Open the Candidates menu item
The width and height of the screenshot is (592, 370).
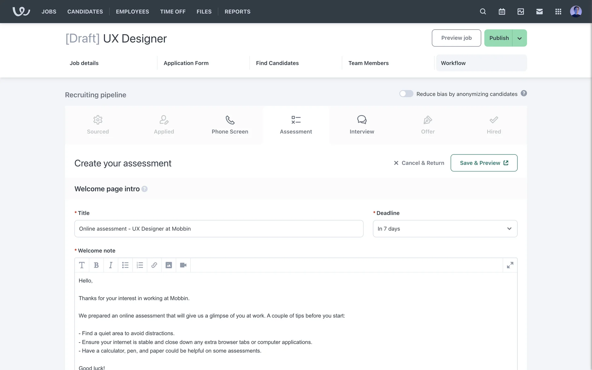[85, 12]
